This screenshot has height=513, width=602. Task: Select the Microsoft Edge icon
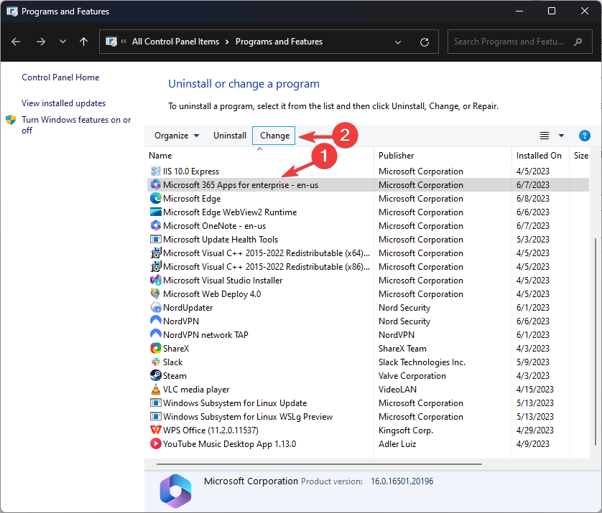155,198
